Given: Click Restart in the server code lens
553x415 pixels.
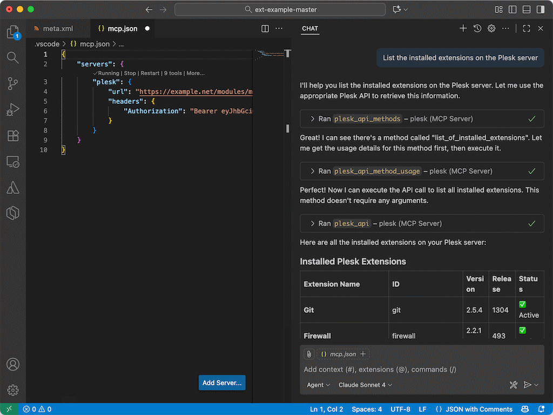Looking at the screenshot, I should (150, 73).
